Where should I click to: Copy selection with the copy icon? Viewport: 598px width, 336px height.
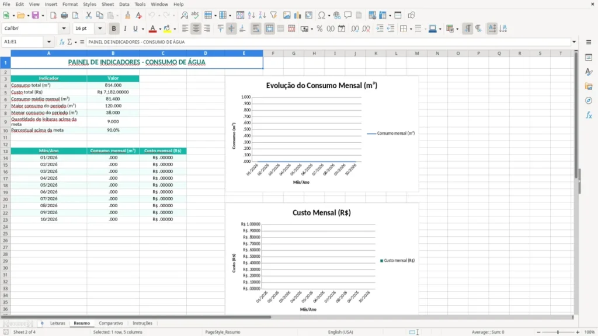[x=99, y=15]
